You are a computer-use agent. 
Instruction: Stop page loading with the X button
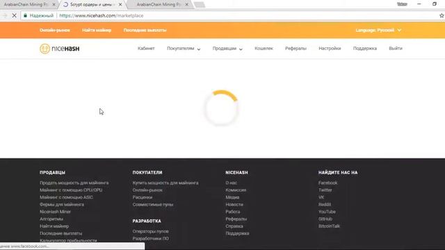[x=14, y=15]
